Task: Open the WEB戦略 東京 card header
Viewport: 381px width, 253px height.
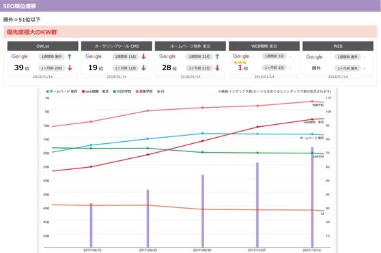Action: pyautogui.click(x=264, y=46)
